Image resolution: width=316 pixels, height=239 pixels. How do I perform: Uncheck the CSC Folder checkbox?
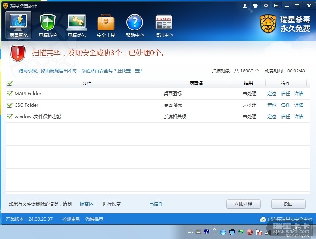point(10,105)
